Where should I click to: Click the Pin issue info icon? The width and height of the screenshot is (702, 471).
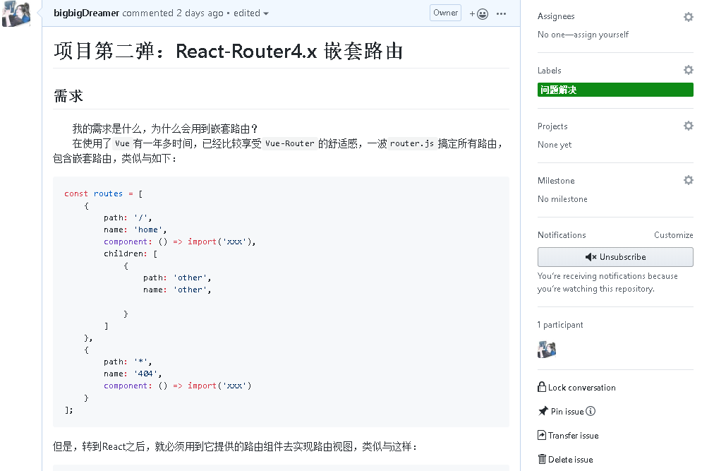tap(591, 411)
